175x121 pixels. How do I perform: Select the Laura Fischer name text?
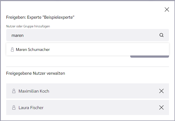[x=31, y=107]
